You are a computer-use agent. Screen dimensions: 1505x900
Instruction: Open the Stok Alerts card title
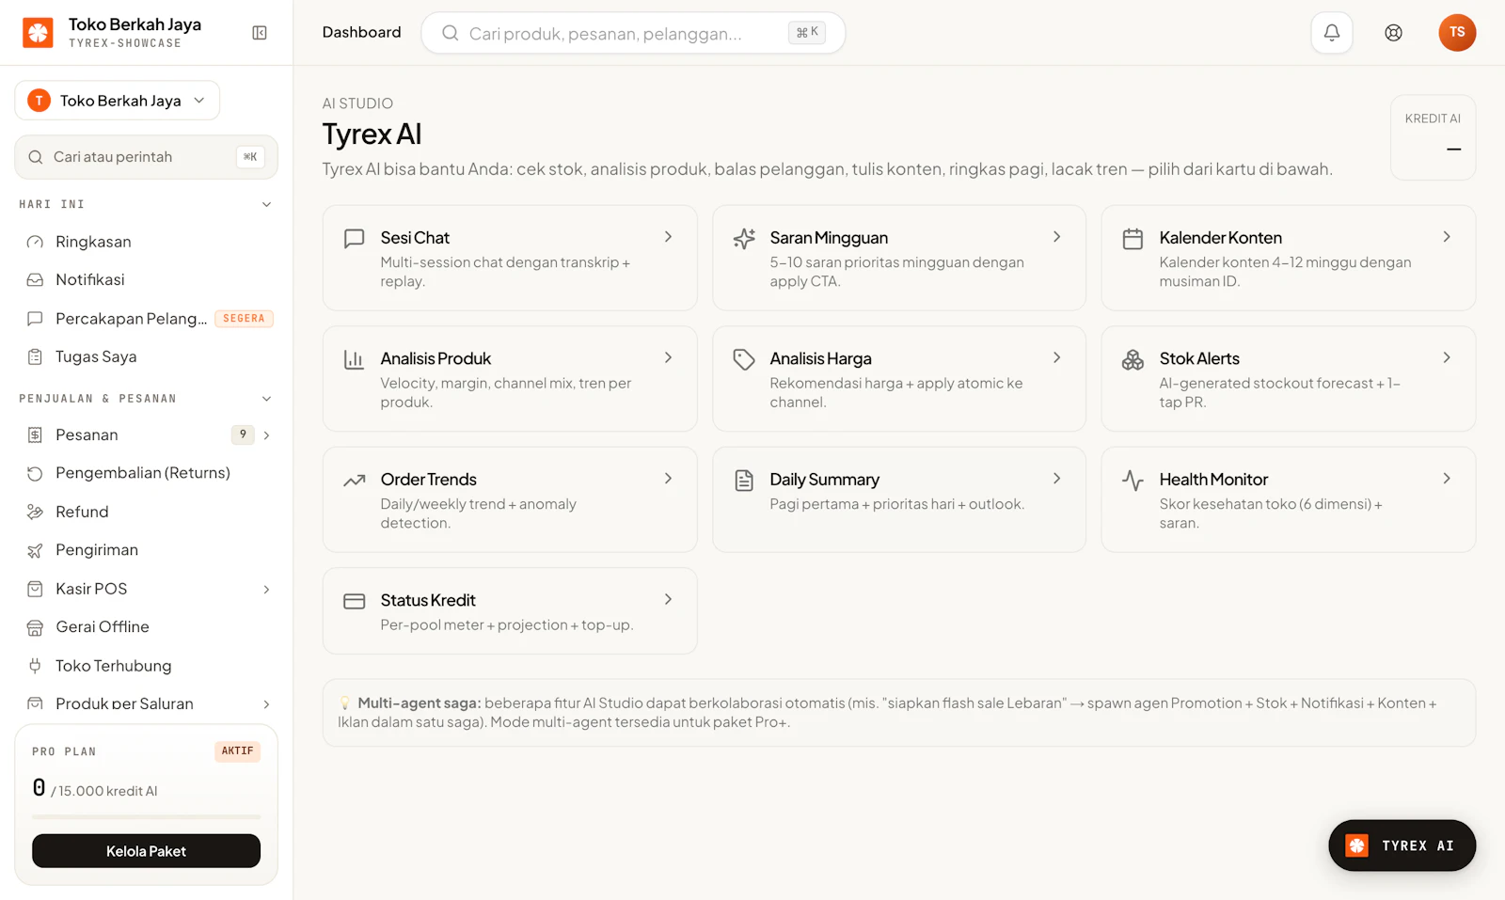tap(1199, 358)
